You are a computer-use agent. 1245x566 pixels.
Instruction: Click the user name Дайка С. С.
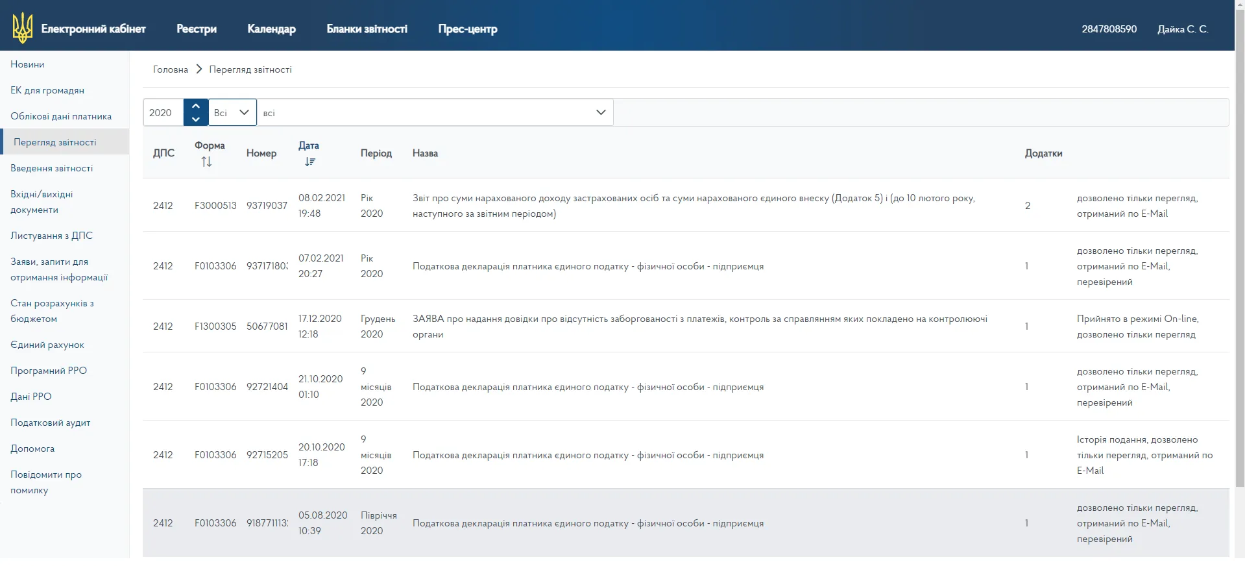point(1183,29)
